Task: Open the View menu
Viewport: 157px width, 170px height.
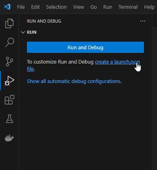Action: pyautogui.click(x=78, y=7)
